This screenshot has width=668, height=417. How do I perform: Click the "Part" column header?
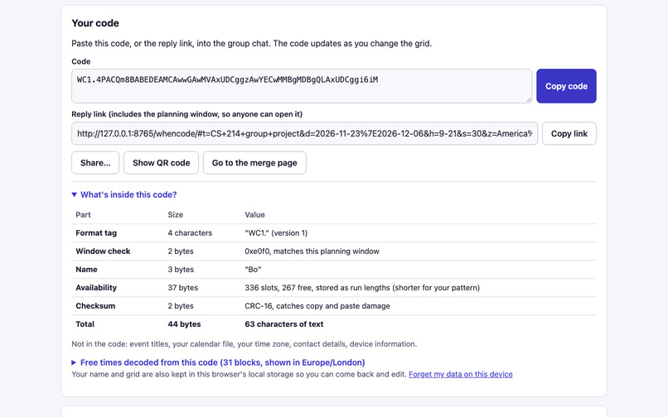(x=83, y=215)
